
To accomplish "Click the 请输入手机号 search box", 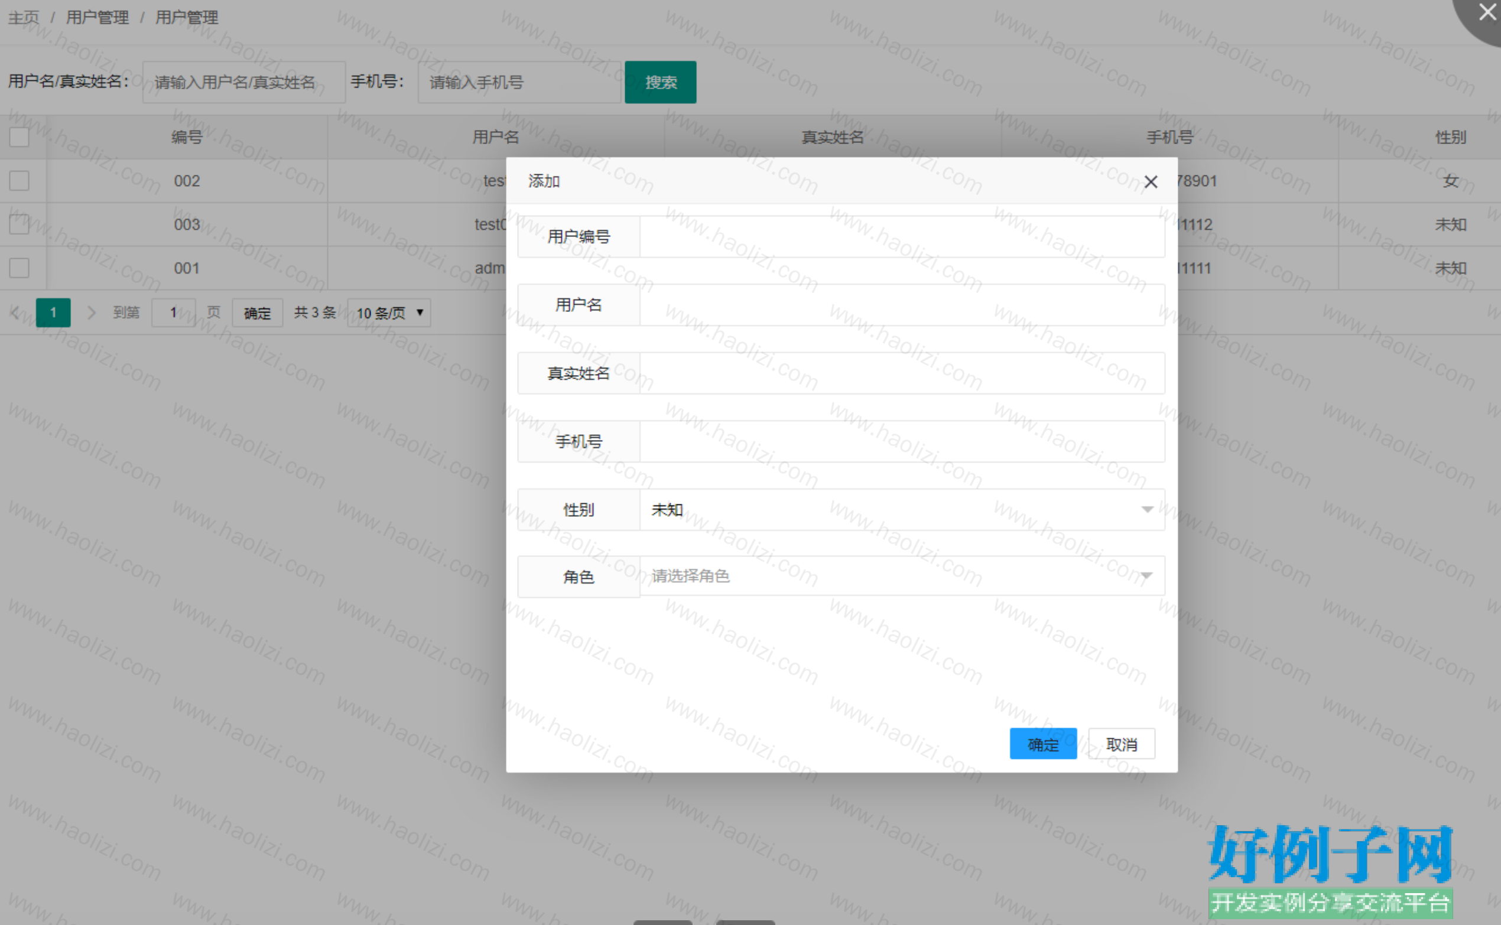I will [x=519, y=82].
